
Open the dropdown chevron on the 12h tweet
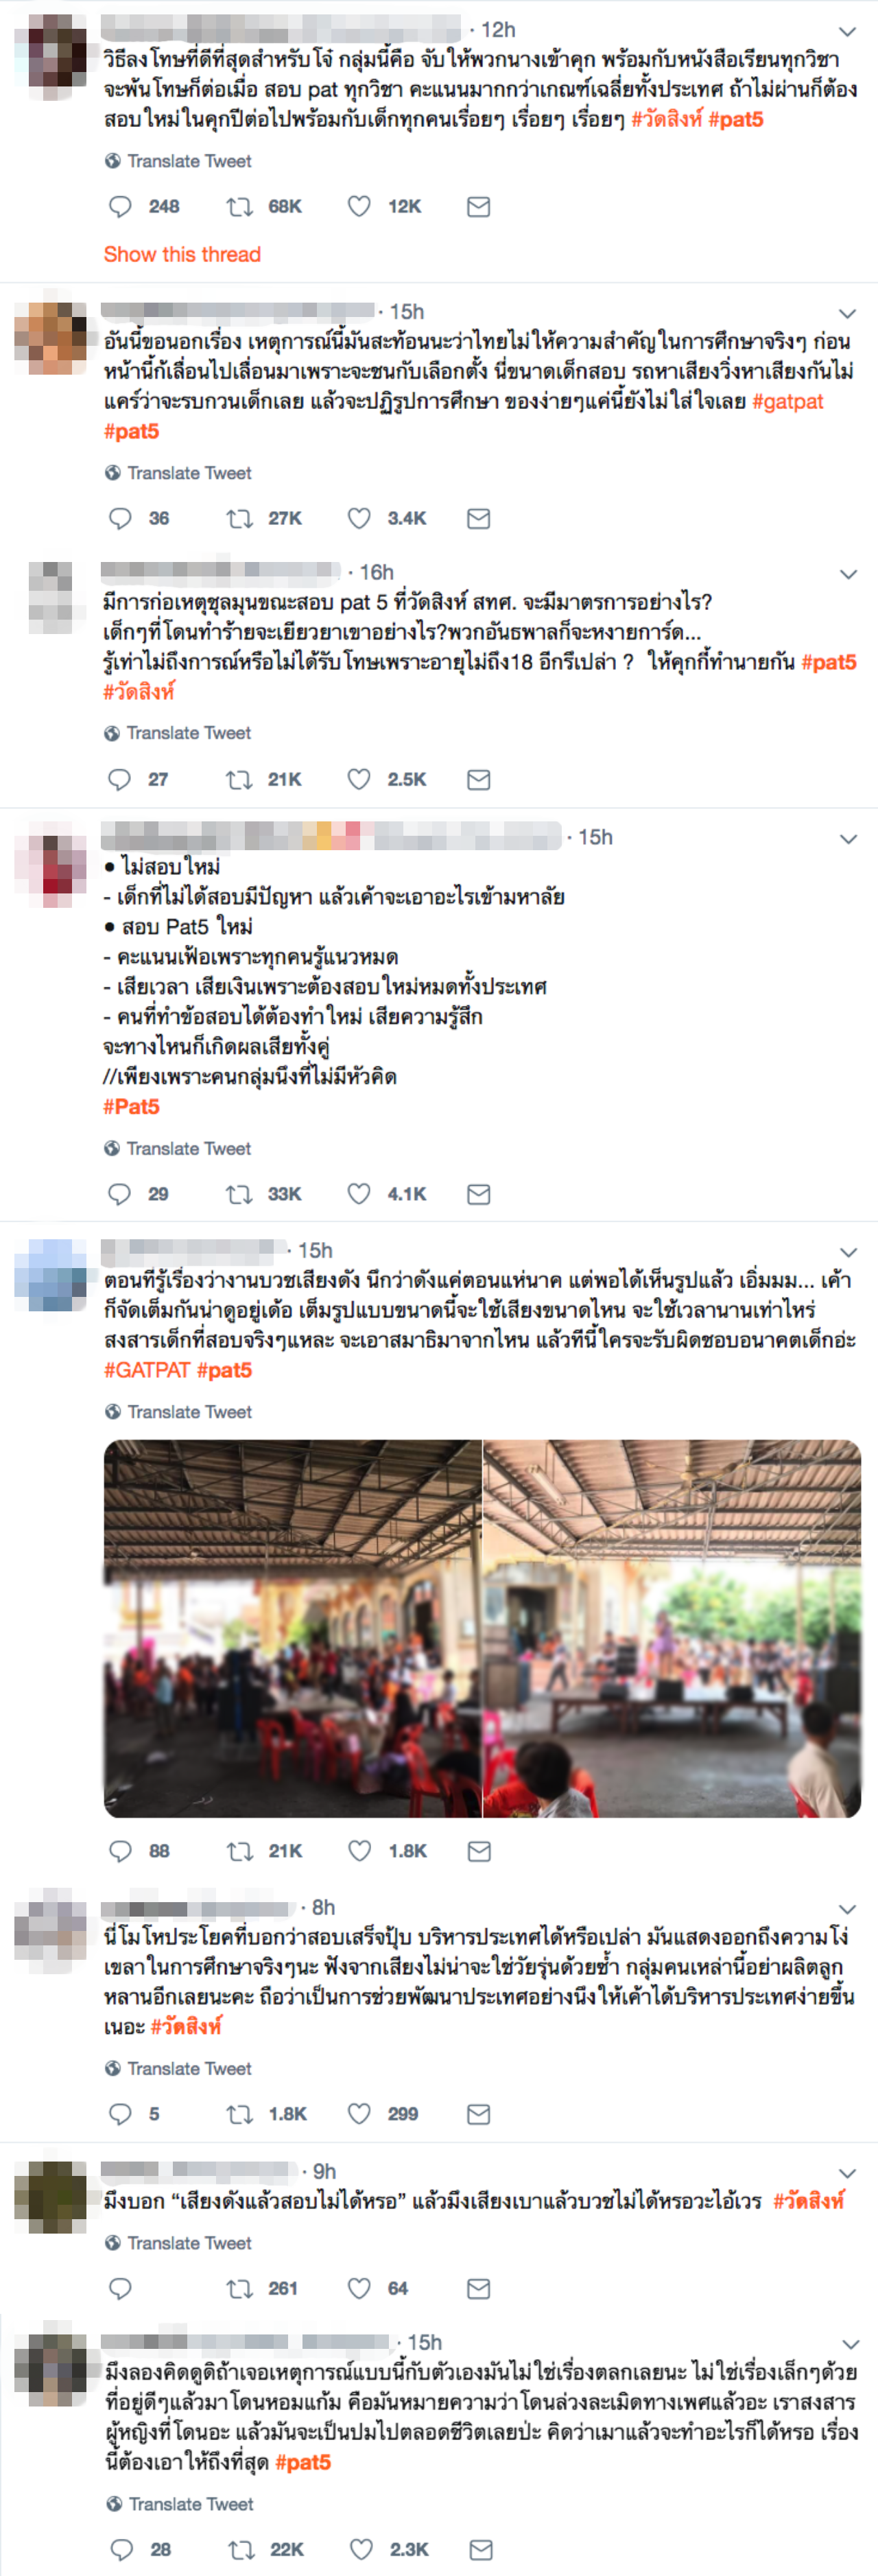[847, 32]
